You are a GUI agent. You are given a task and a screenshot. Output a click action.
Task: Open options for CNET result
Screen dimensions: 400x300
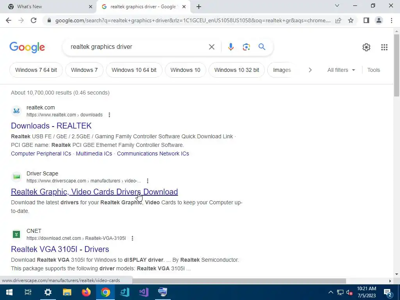[x=132, y=238]
